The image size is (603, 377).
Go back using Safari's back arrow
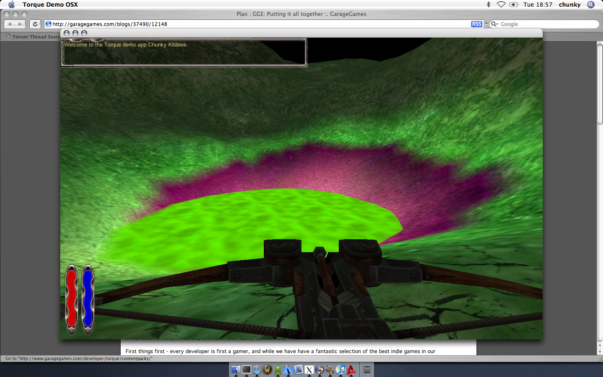[10, 24]
